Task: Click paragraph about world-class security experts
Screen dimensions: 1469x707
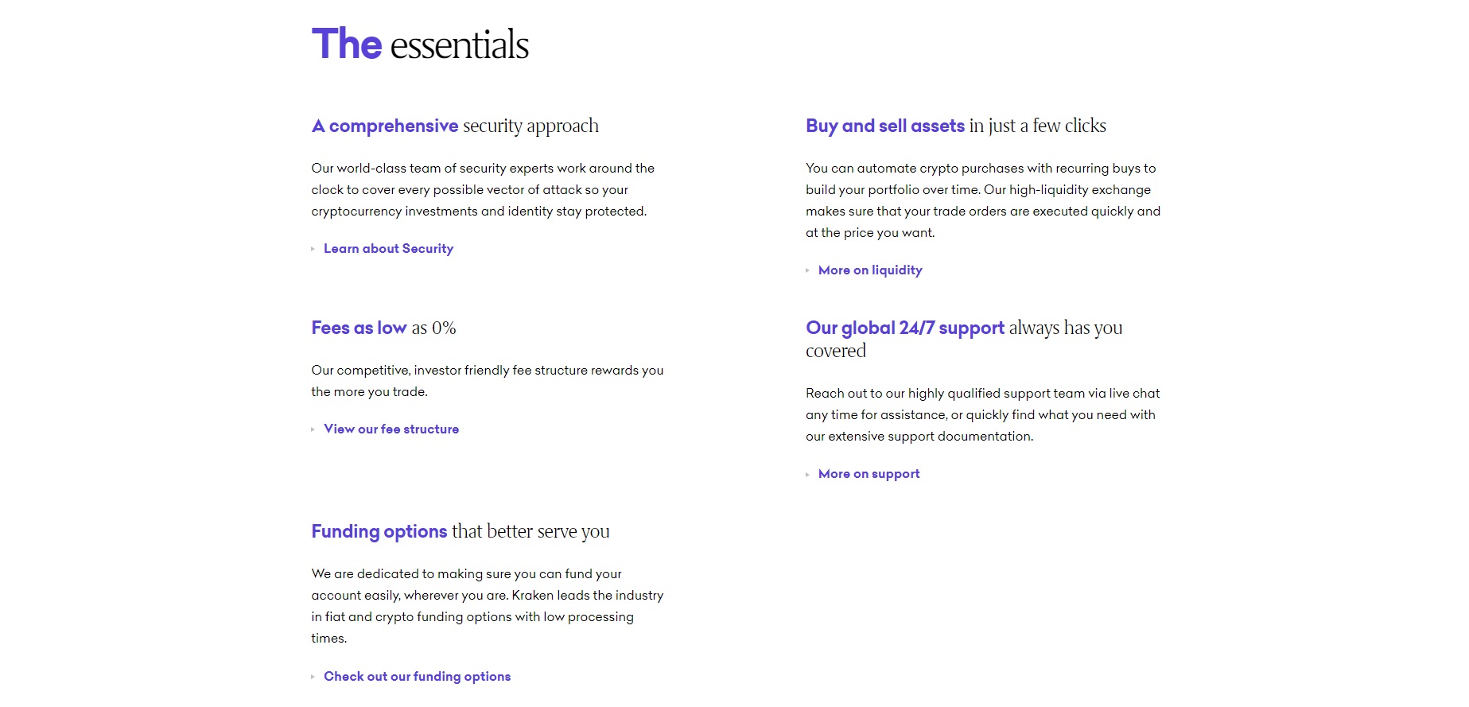Action: [x=483, y=190]
